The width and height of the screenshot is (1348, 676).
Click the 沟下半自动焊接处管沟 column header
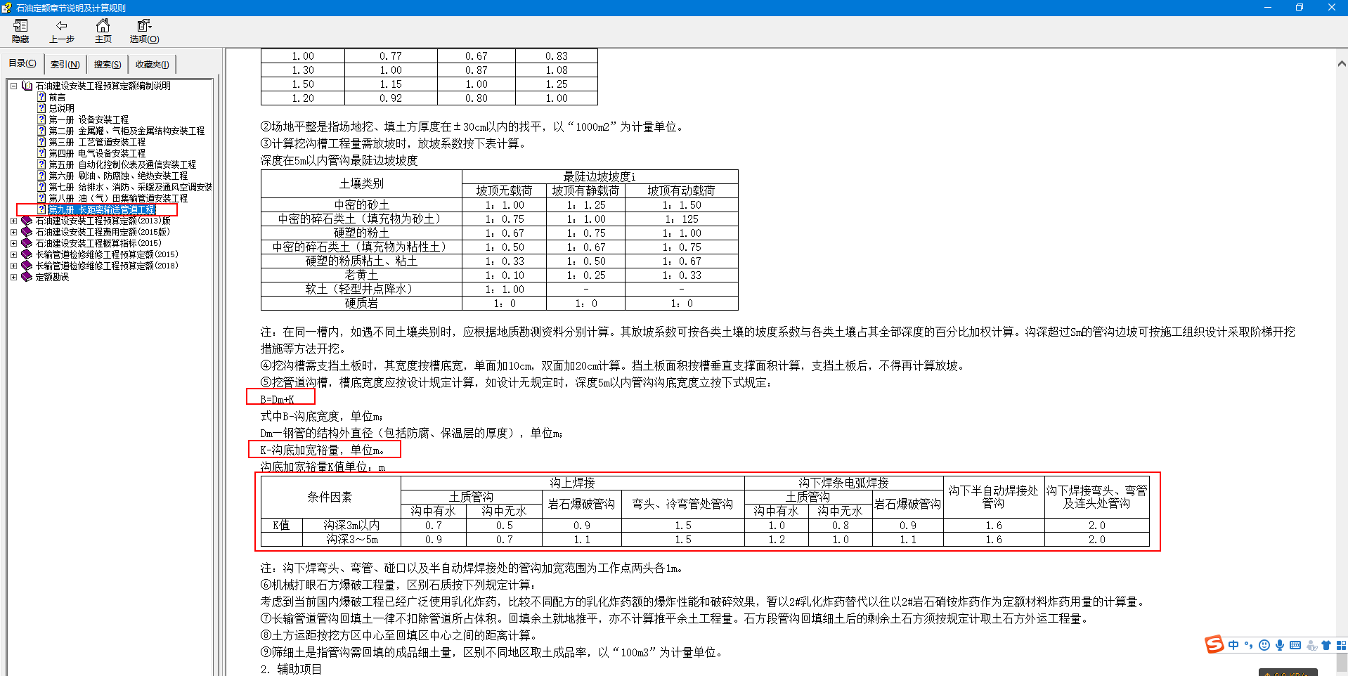(993, 497)
